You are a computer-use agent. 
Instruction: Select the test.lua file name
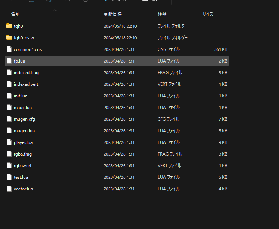[x=21, y=177]
